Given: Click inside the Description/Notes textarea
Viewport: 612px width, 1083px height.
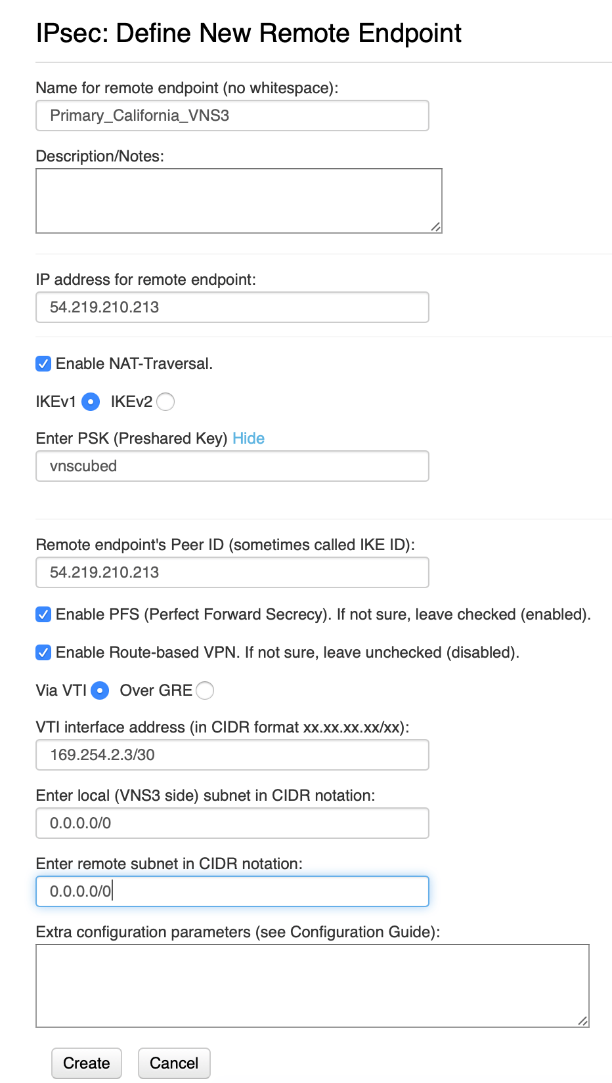Looking at the screenshot, I should coord(238,200).
